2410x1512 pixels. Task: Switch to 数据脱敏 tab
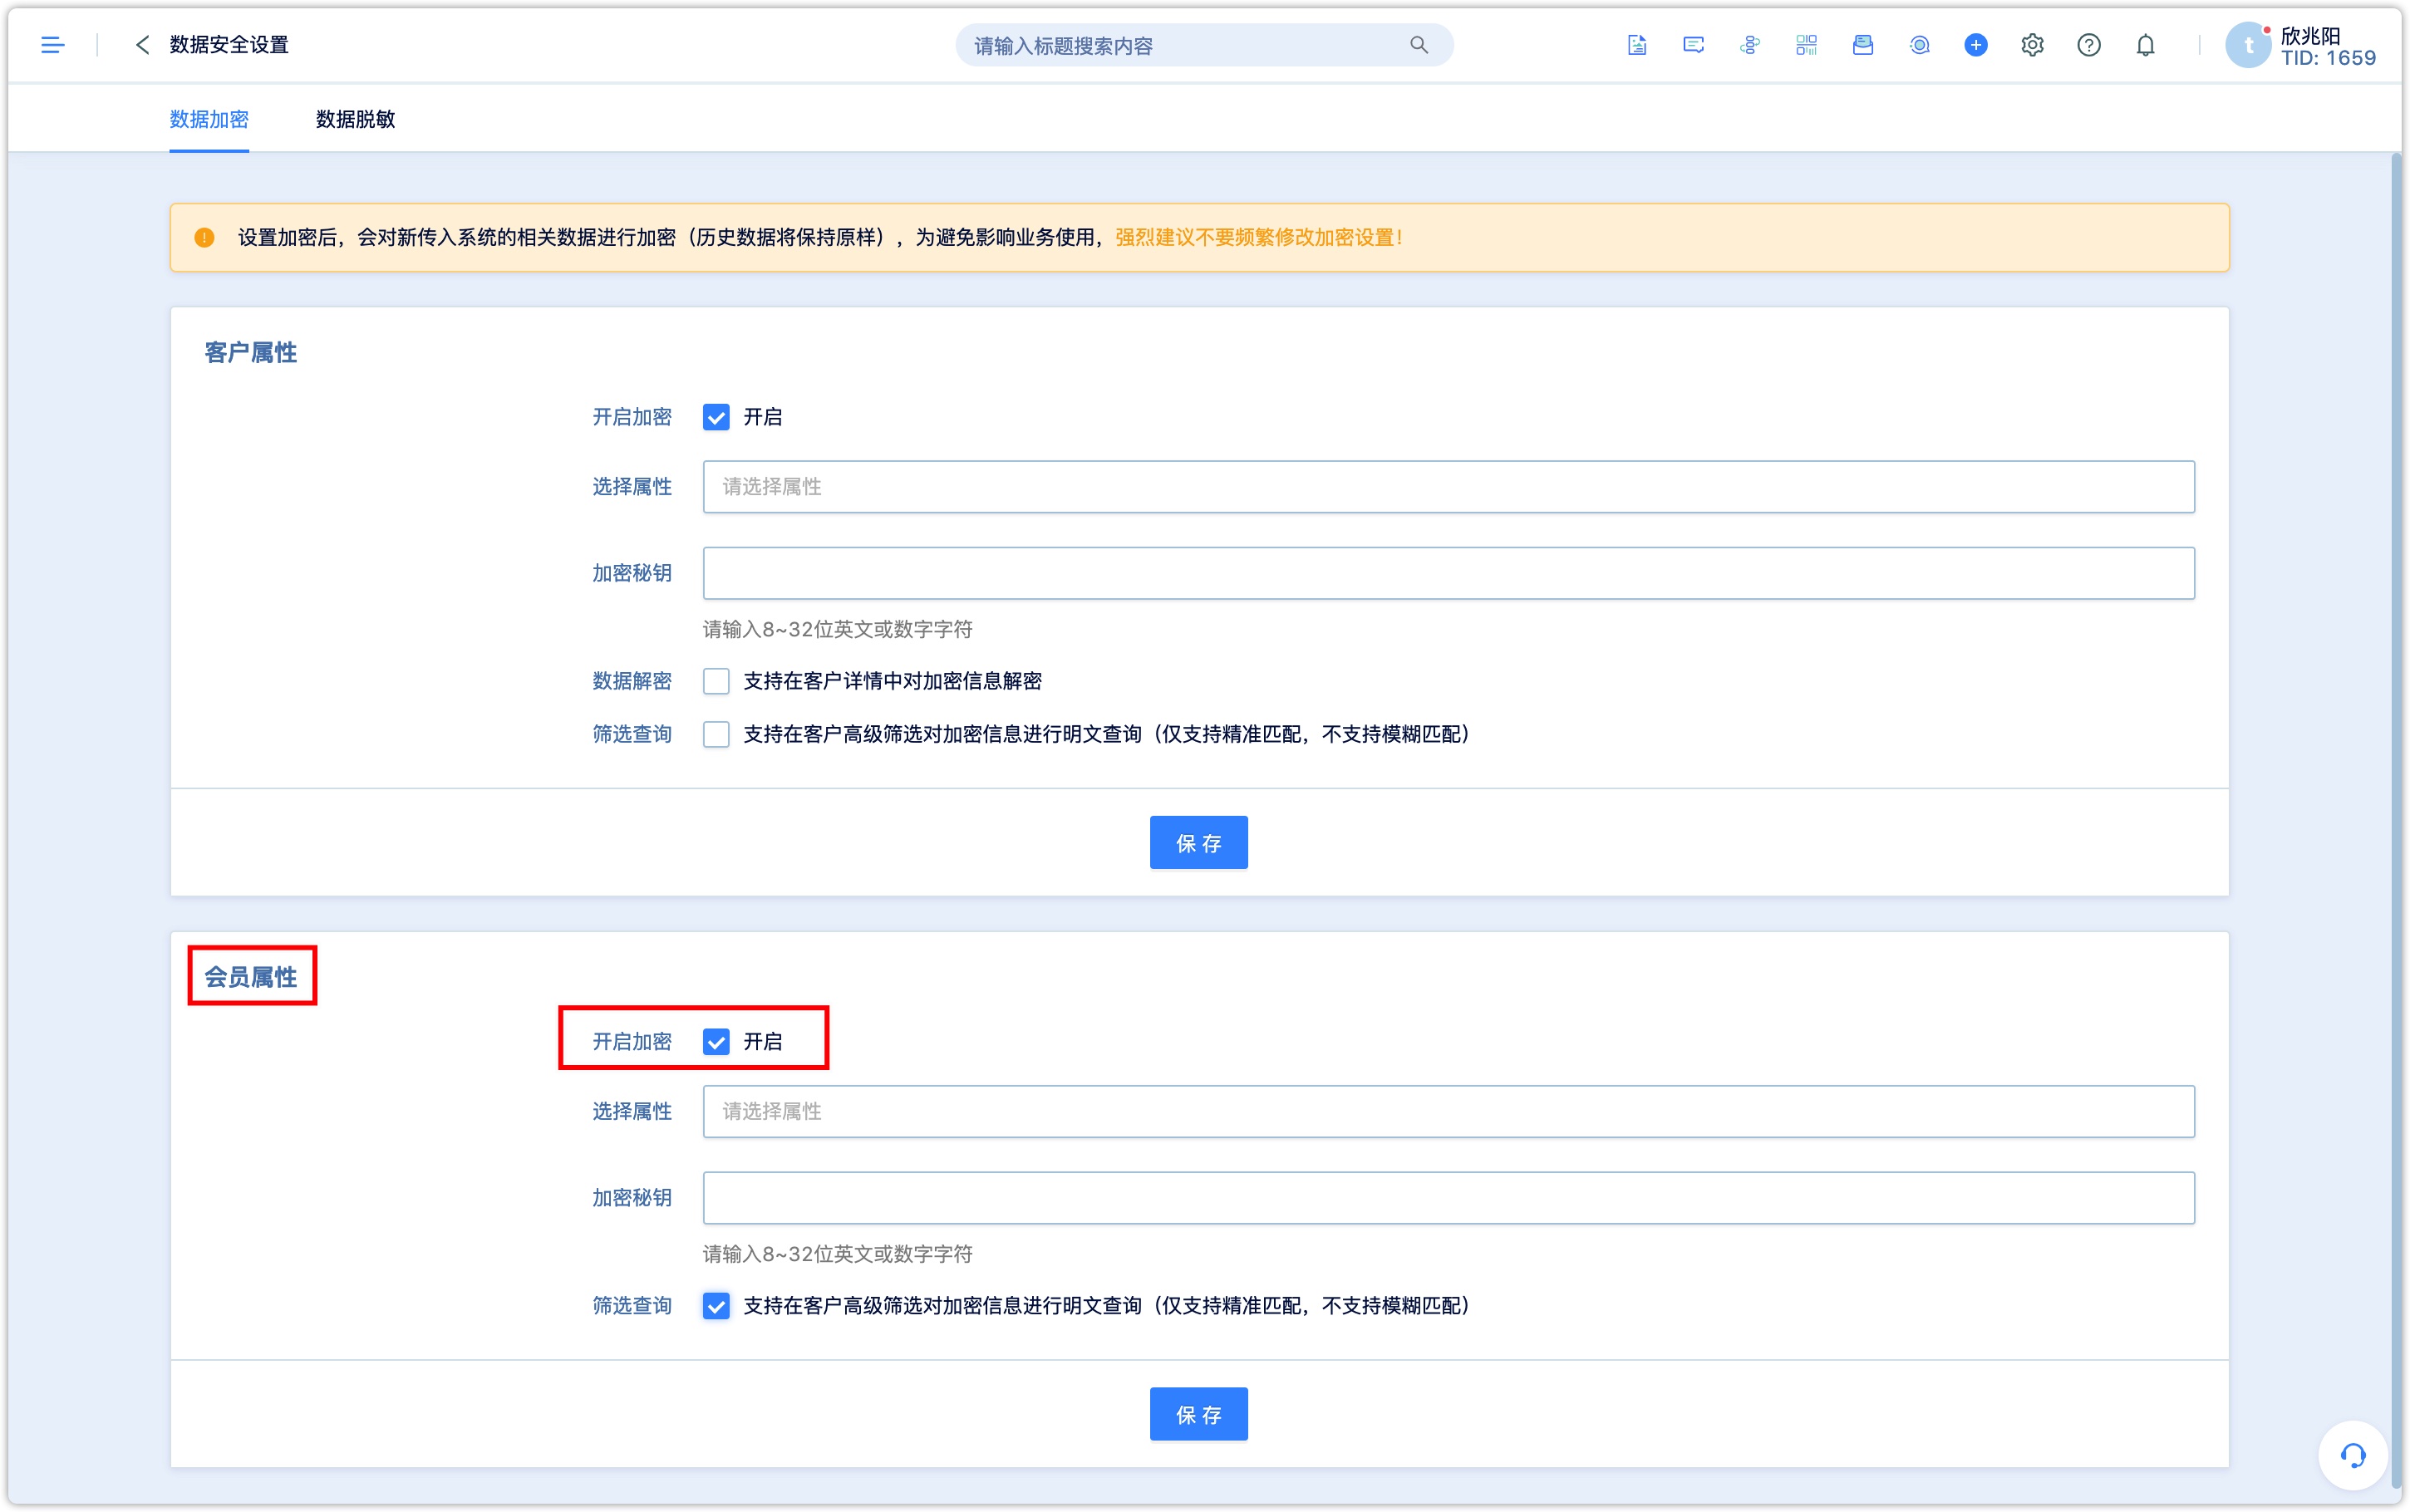(x=355, y=119)
